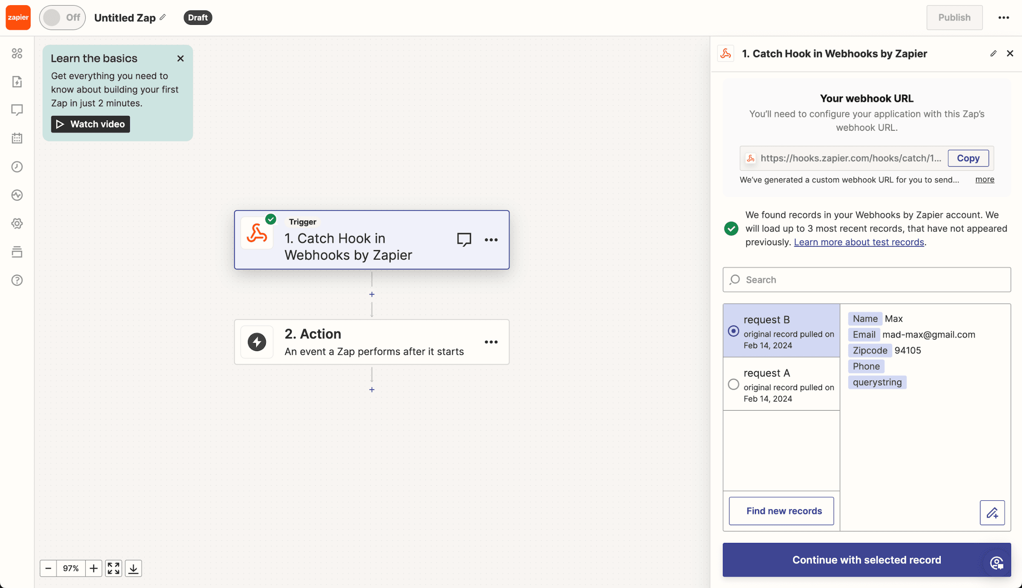Click the fit-to-view expand icon
1022x588 pixels.
point(114,568)
